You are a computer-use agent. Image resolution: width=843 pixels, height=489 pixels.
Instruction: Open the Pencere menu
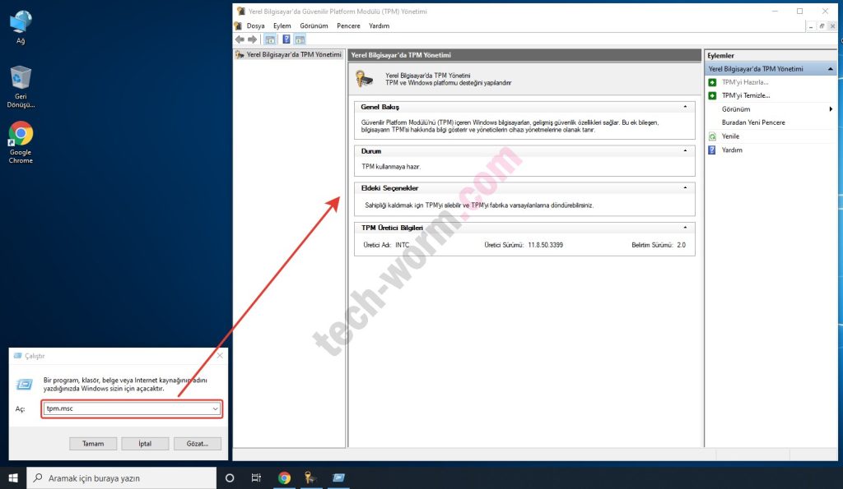coord(348,26)
